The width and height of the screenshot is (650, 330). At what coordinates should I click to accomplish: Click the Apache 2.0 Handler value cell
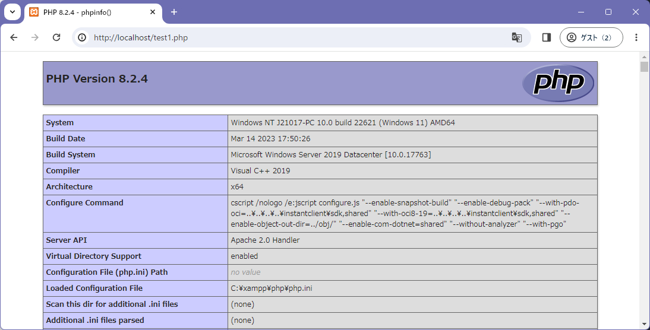[265, 240]
